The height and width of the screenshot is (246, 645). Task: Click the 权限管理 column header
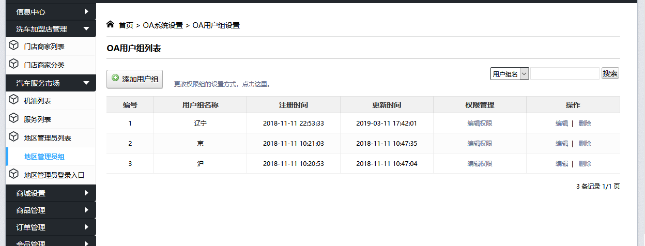click(480, 105)
